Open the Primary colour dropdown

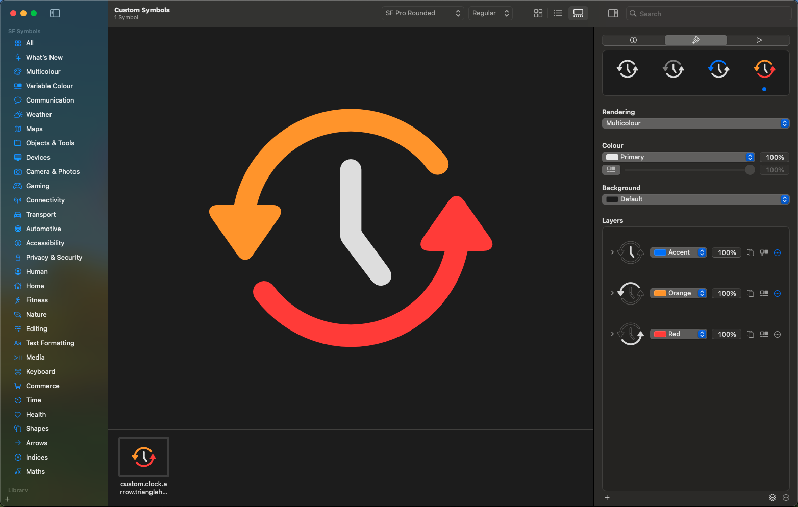coord(678,157)
